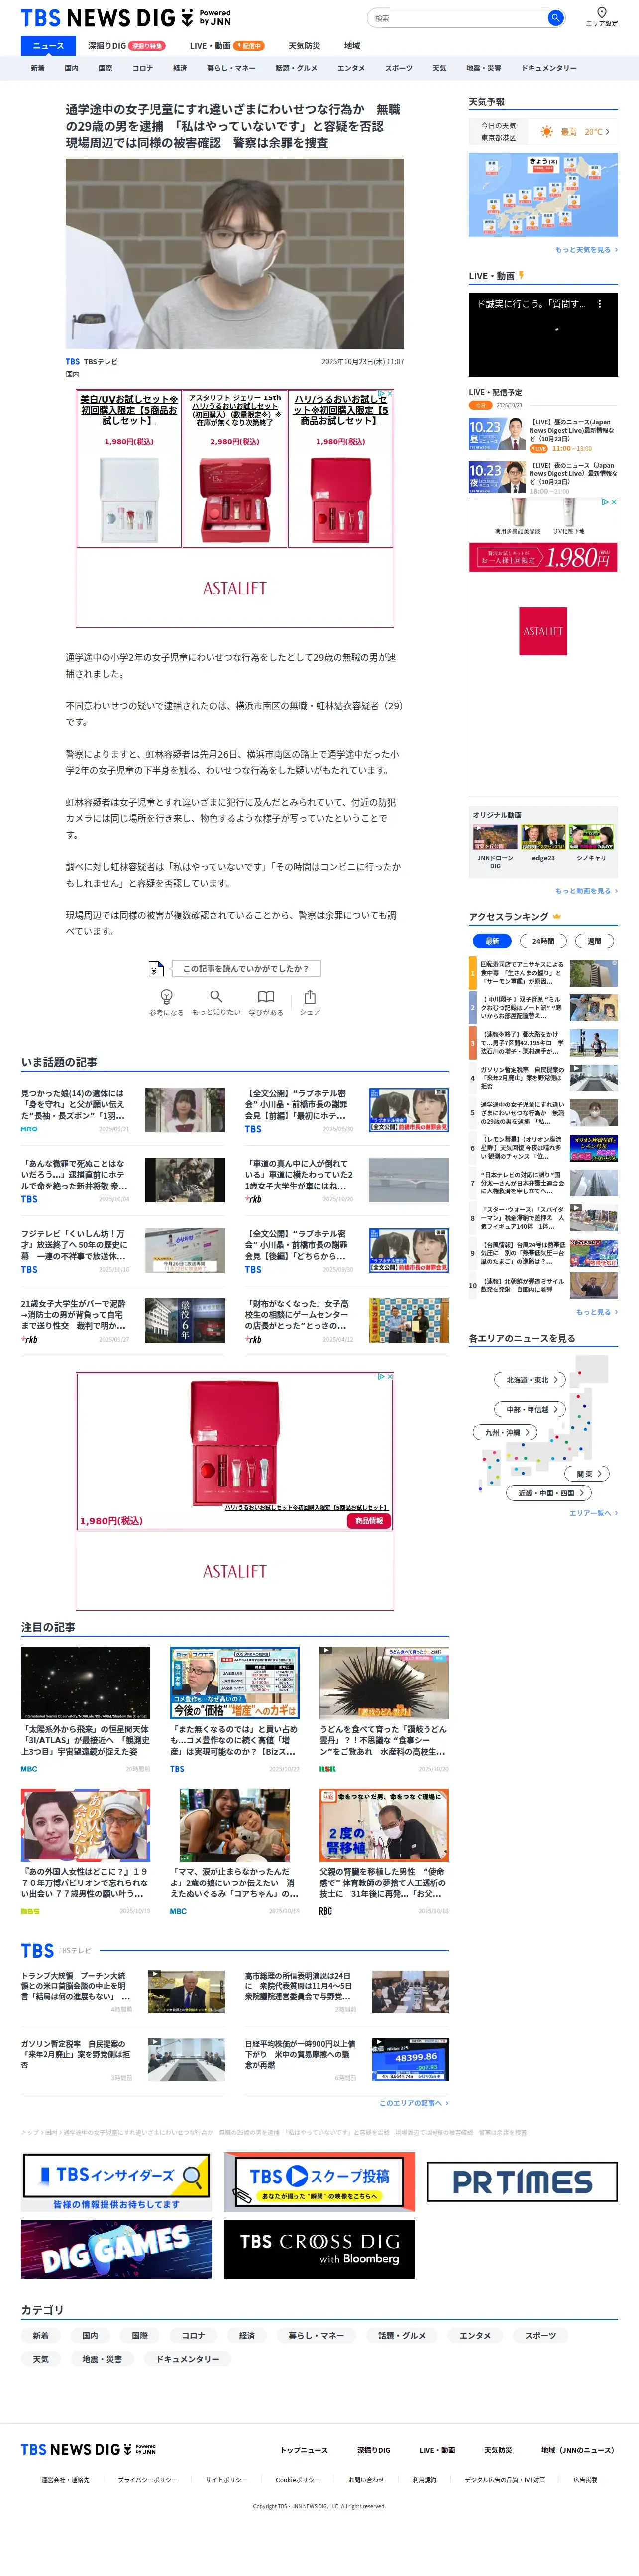Click the TBS INSIDERS banner
639x2576 pixels.
(116, 2181)
